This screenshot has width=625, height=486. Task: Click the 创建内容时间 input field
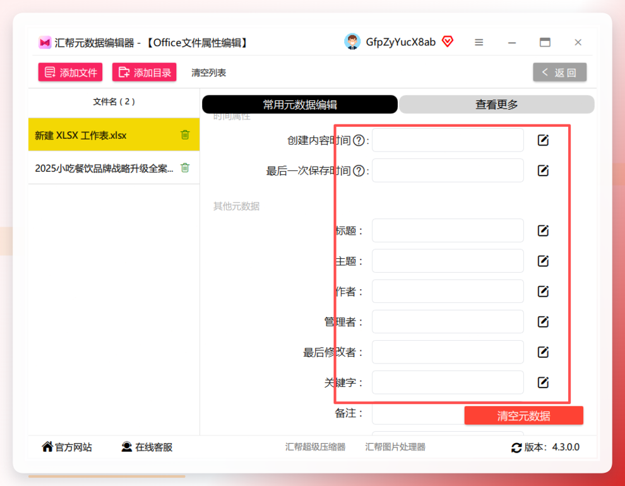pyautogui.click(x=448, y=140)
